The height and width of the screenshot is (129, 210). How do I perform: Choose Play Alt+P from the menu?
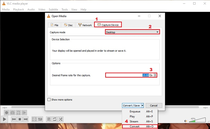(140, 116)
